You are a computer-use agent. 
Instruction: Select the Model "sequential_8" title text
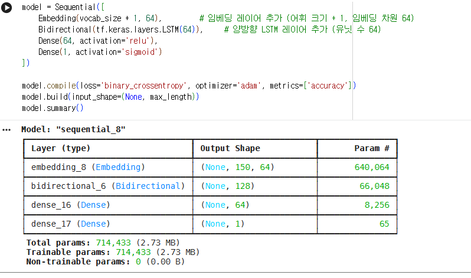pyautogui.click(x=73, y=129)
